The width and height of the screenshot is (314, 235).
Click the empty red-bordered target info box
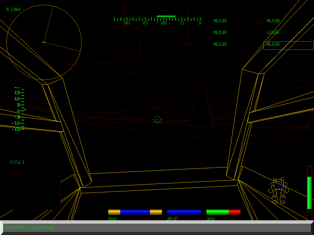tap(35, 191)
